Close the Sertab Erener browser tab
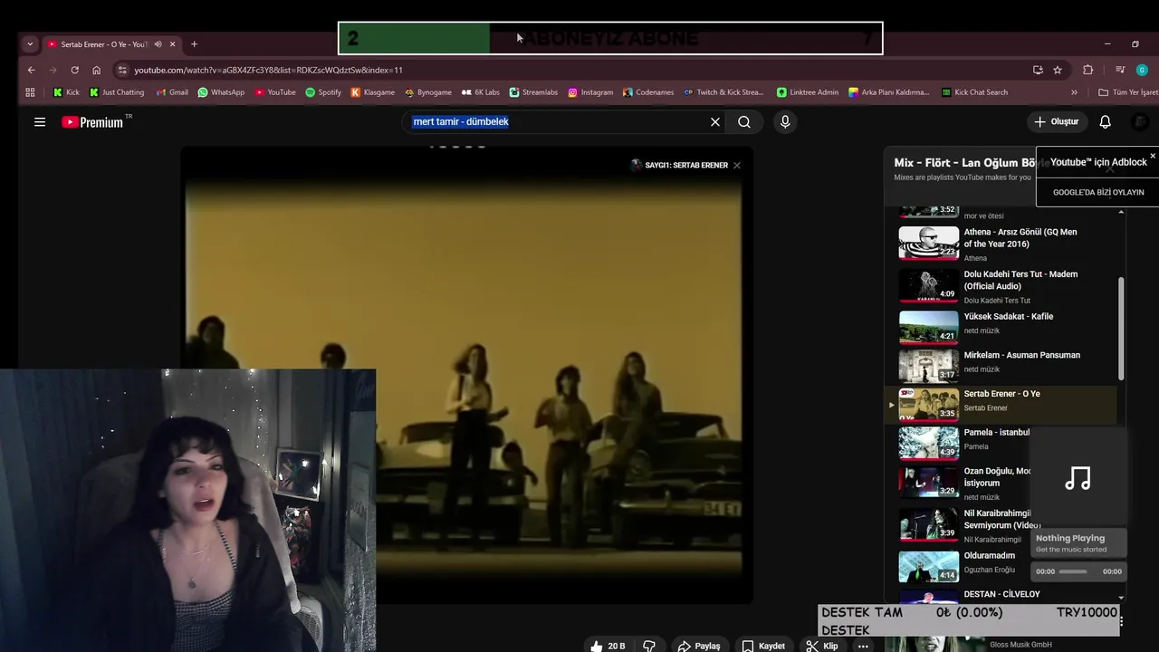The width and height of the screenshot is (1159, 652). (172, 43)
